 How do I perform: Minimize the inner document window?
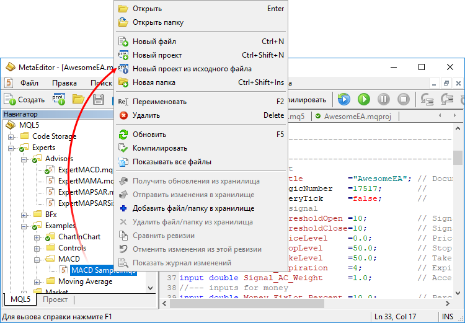tap(434, 84)
